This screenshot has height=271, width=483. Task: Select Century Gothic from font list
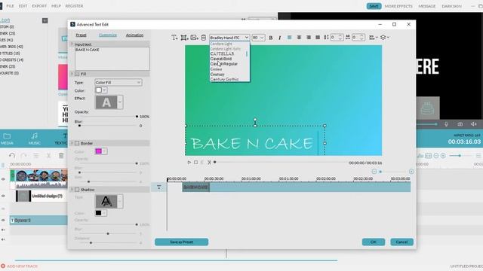pyautogui.click(x=224, y=79)
